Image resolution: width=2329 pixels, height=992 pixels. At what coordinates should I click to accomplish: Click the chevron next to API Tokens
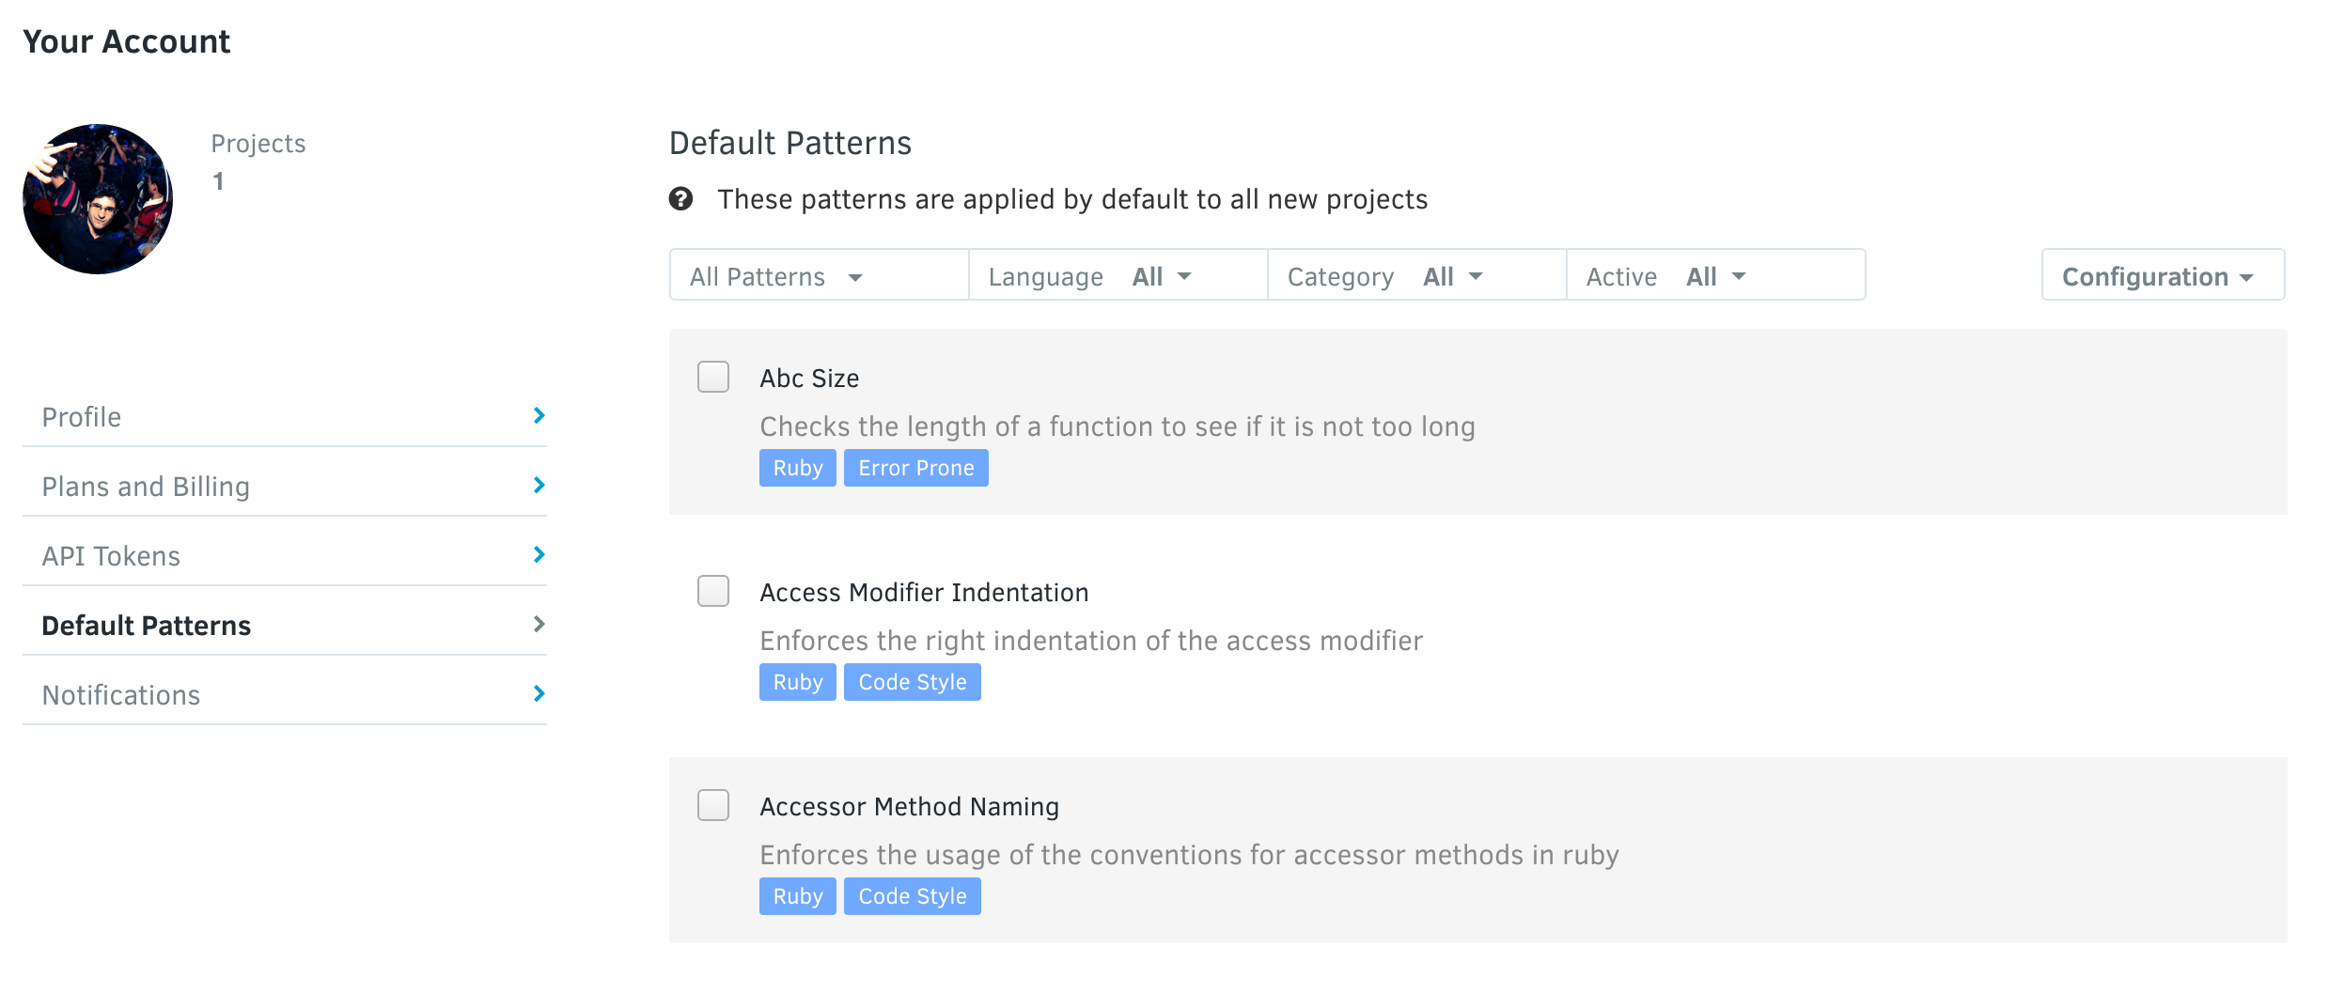[x=539, y=554]
